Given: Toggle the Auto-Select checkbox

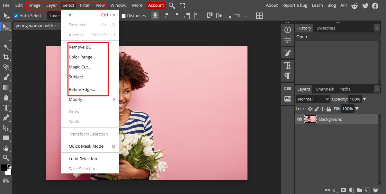Looking at the screenshot, I should [16, 15].
